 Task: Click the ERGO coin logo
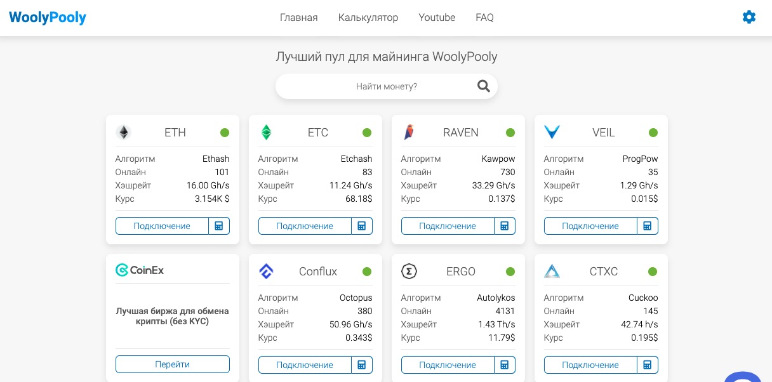coord(409,272)
